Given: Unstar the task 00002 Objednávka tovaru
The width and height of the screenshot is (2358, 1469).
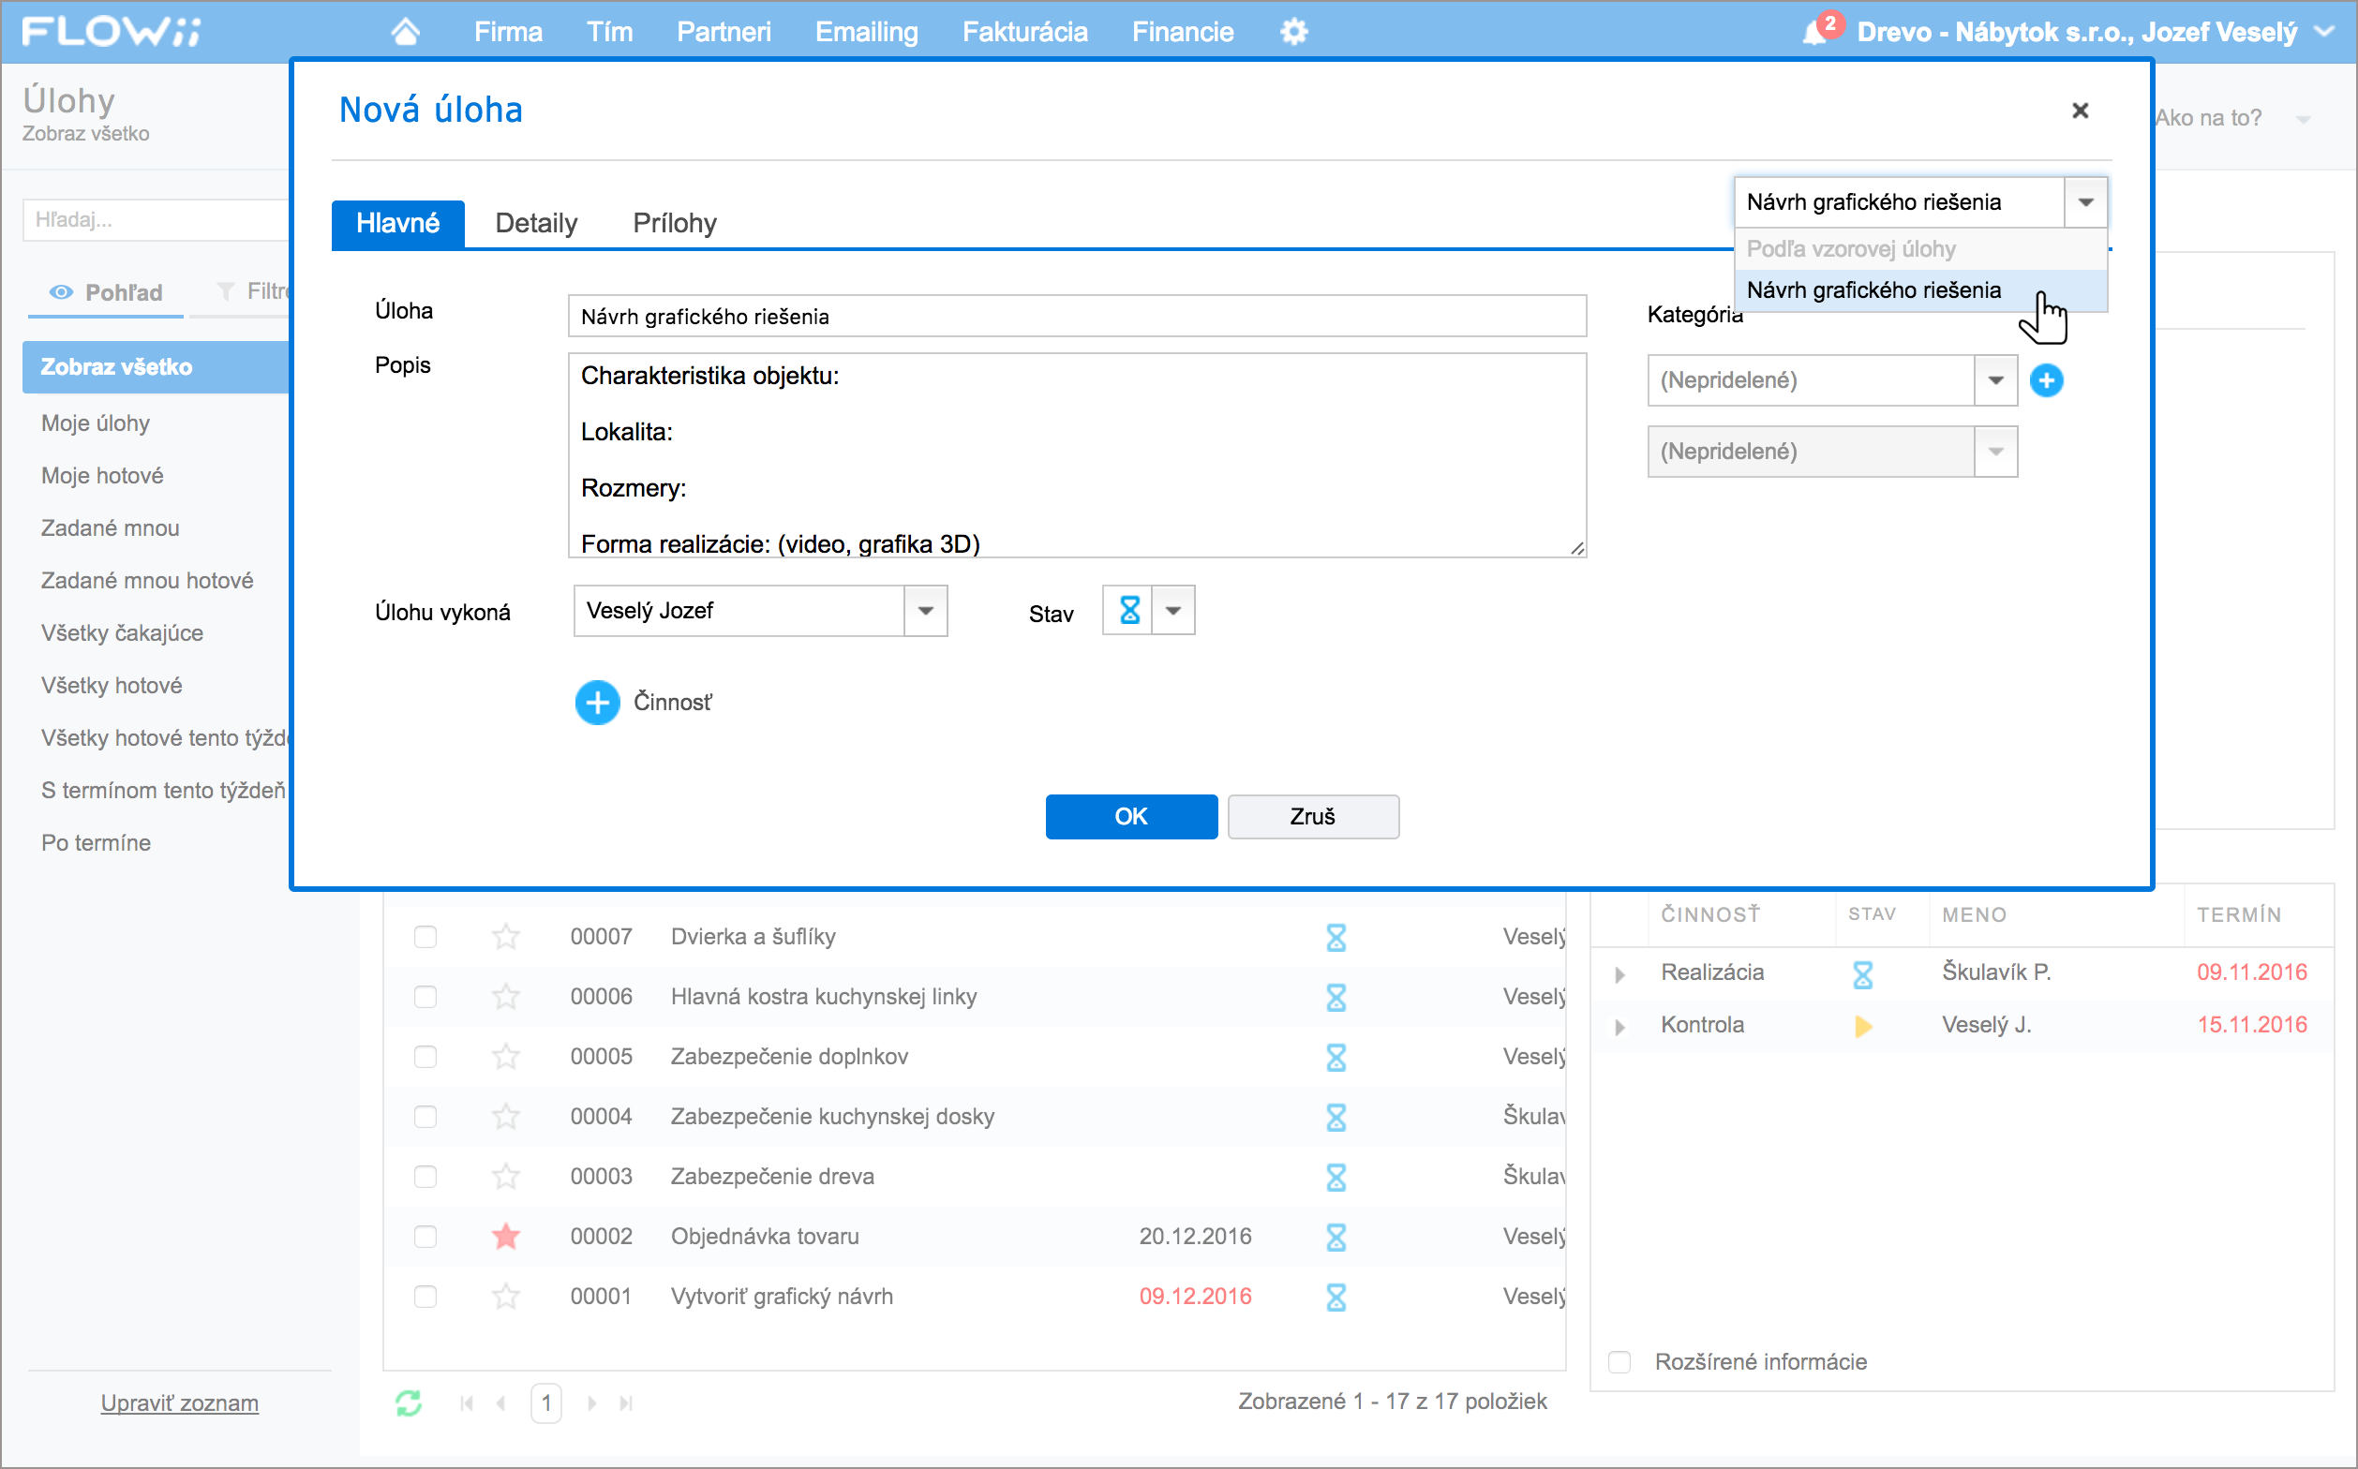Looking at the screenshot, I should pos(505,1236).
